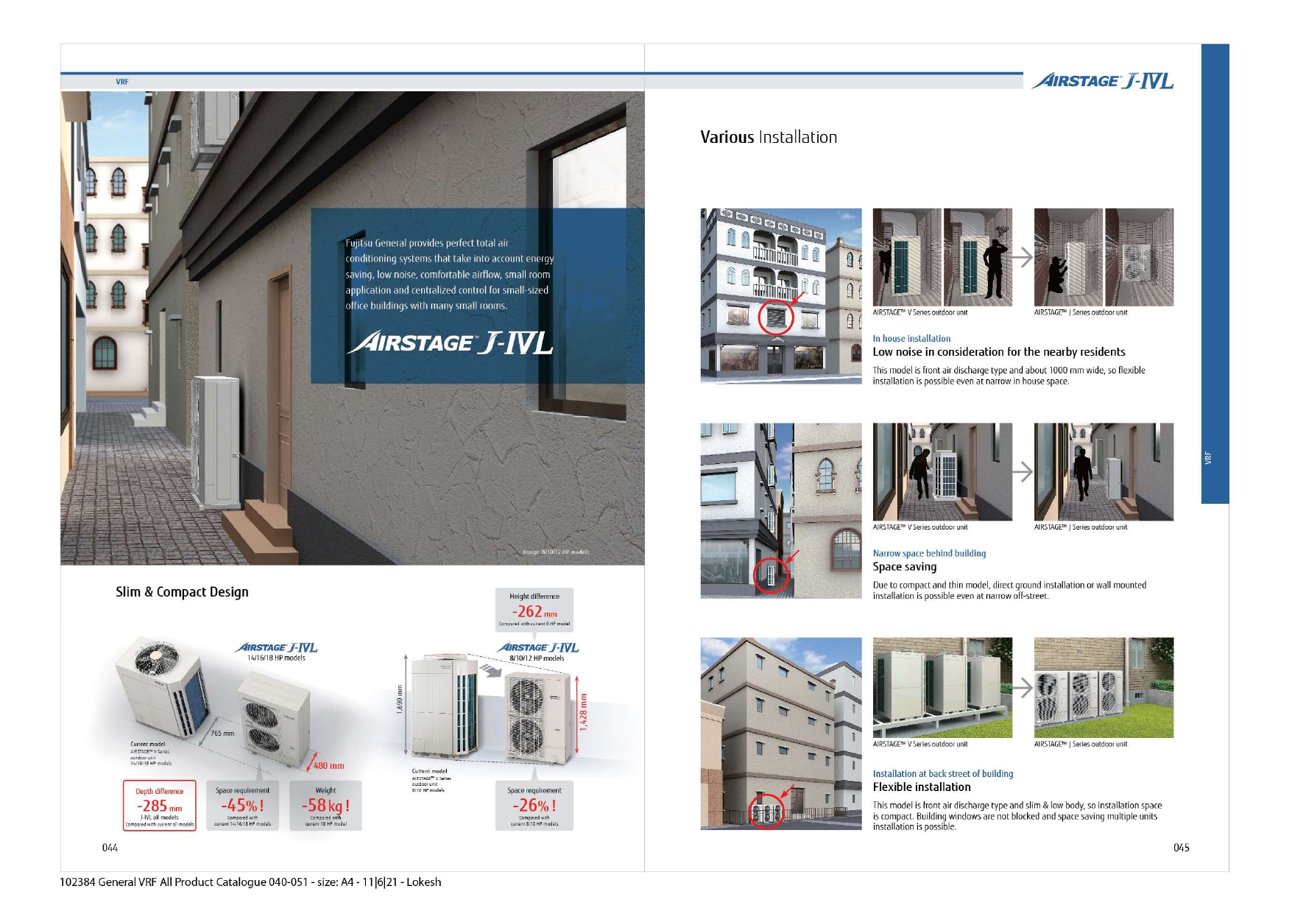Viewport: 1292px width, 914px height.
Task: Click the AIRSTAGE J-IVL logo above '14/16/18 HP models'
Action: click(x=276, y=647)
